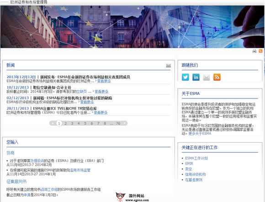Image resolution: width=265 pixels, height=202 pixels.
Task: Open the 2013年12月12日 news headline
Action: pyautogui.click(x=85, y=77)
